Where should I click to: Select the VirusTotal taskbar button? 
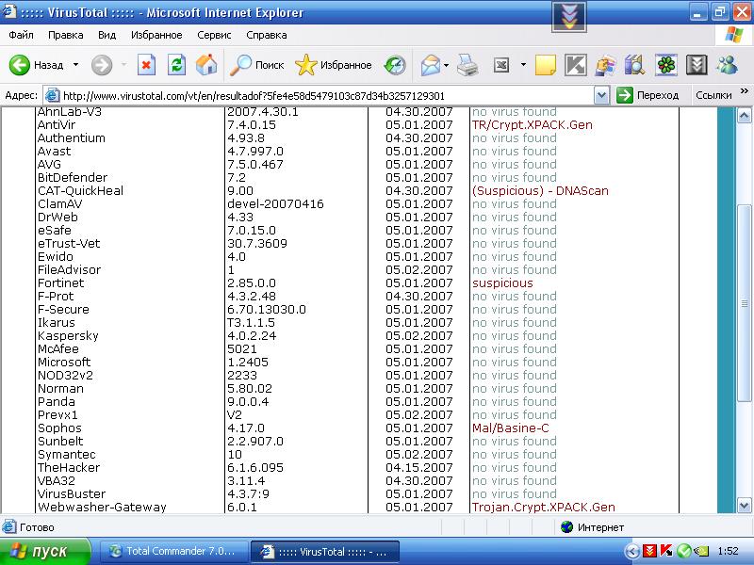point(325,551)
